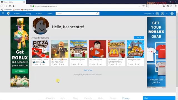178x100 pixels.
Task: Open the YouTuber Tycoon game thumbnail
Action: pos(98,49)
